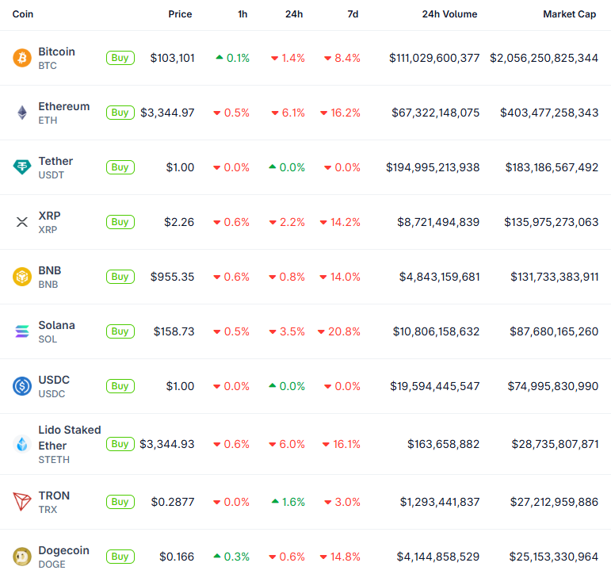Sort the table by Market Cap column
This screenshot has height=578, width=611.
point(569,14)
